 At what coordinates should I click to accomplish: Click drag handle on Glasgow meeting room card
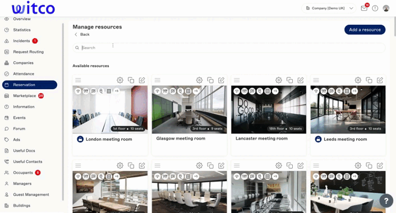click(158, 80)
